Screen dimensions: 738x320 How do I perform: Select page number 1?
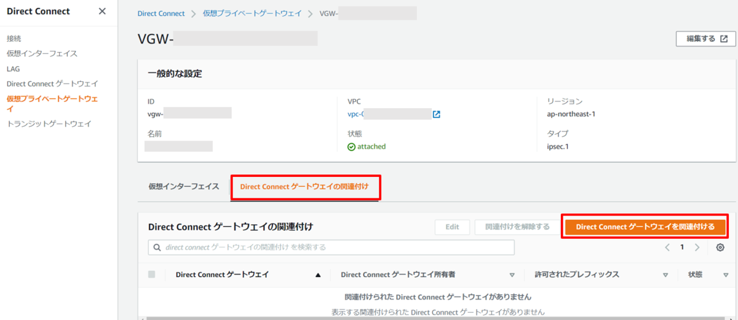(x=682, y=247)
